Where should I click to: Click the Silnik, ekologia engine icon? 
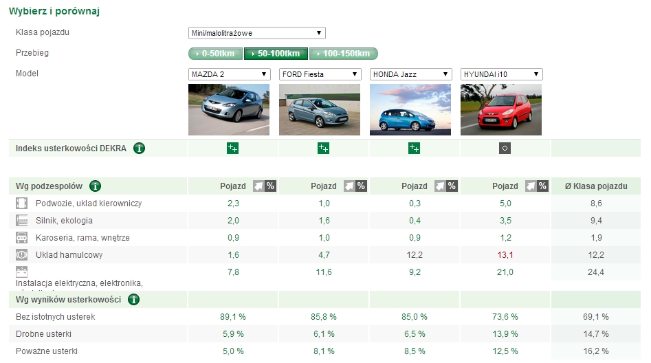22,221
